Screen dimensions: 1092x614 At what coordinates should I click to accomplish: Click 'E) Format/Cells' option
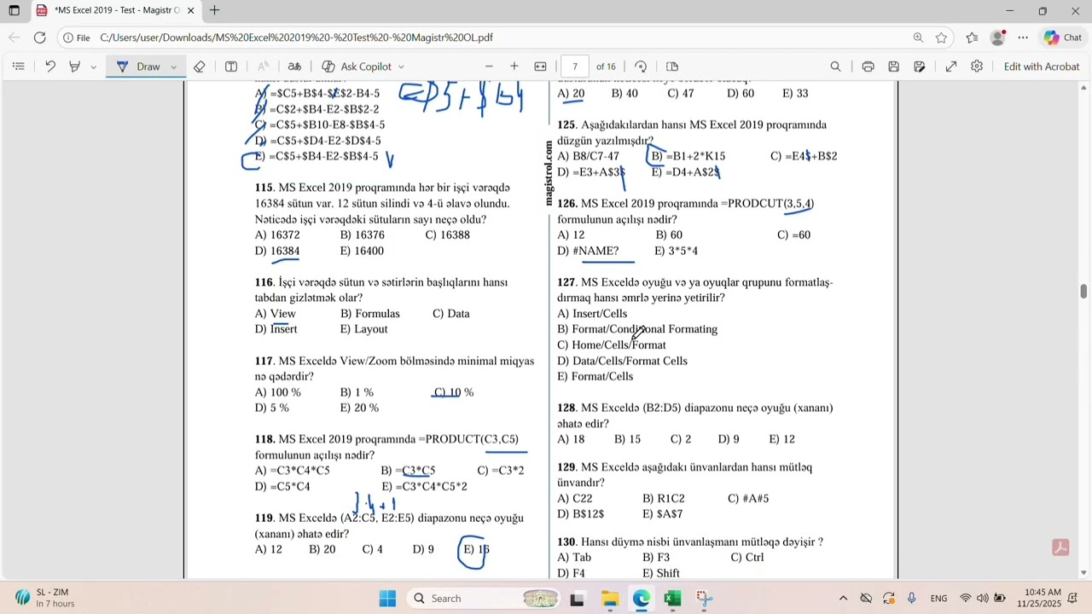[x=595, y=377]
